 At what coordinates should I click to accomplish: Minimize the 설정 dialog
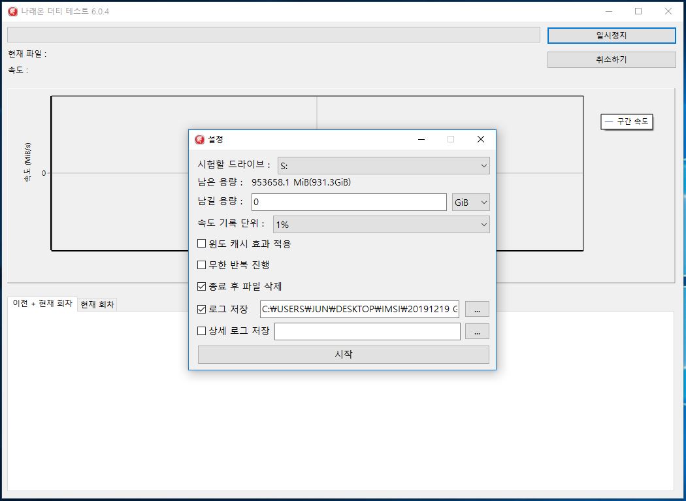[421, 139]
